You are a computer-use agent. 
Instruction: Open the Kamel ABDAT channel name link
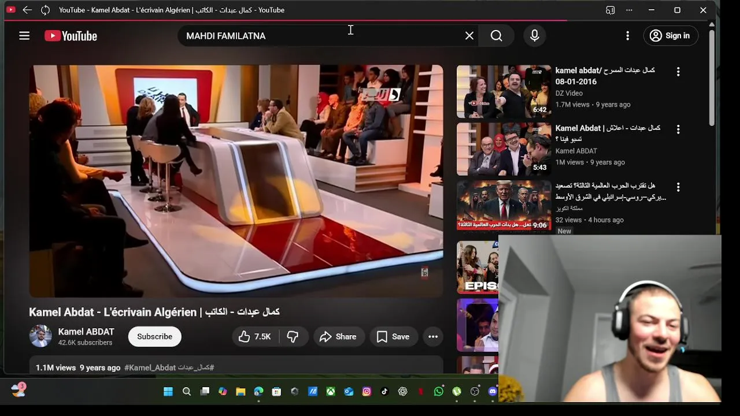(x=86, y=332)
